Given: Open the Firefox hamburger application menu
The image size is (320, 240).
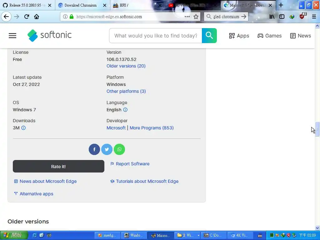Looking at the screenshot, I should tap(314, 17).
